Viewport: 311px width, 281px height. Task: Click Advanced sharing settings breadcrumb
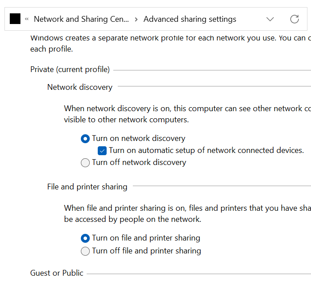190,19
